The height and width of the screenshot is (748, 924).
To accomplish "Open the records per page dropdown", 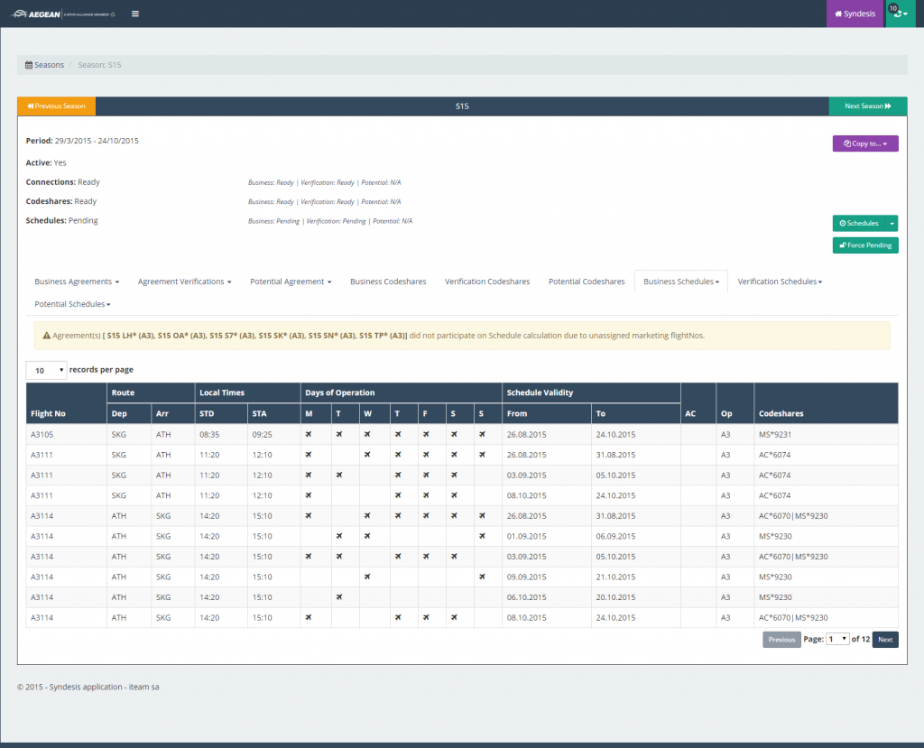I will 46,369.
